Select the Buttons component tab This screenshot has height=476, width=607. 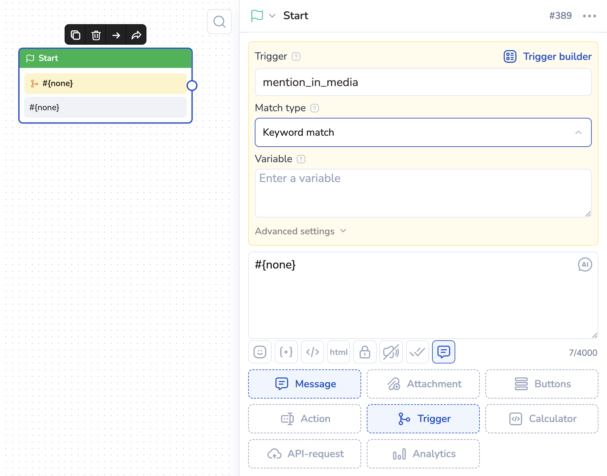tap(541, 384)
